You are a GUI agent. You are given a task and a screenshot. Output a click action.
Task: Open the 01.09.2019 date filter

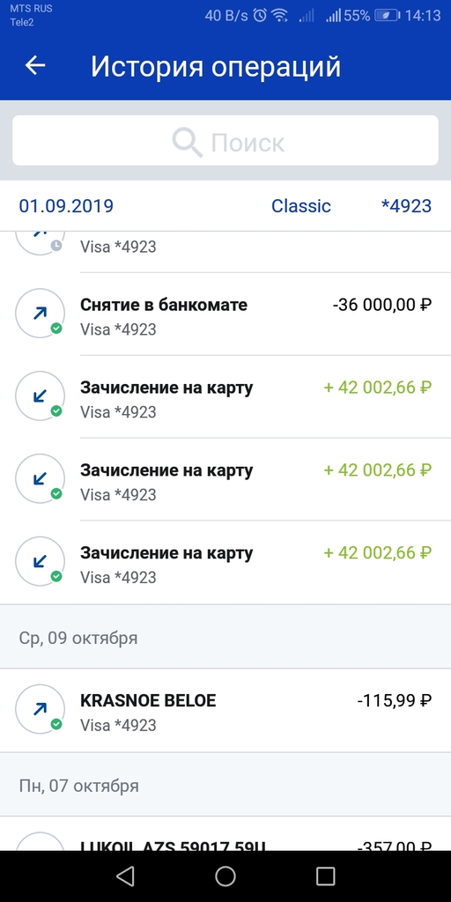point(66,206)
